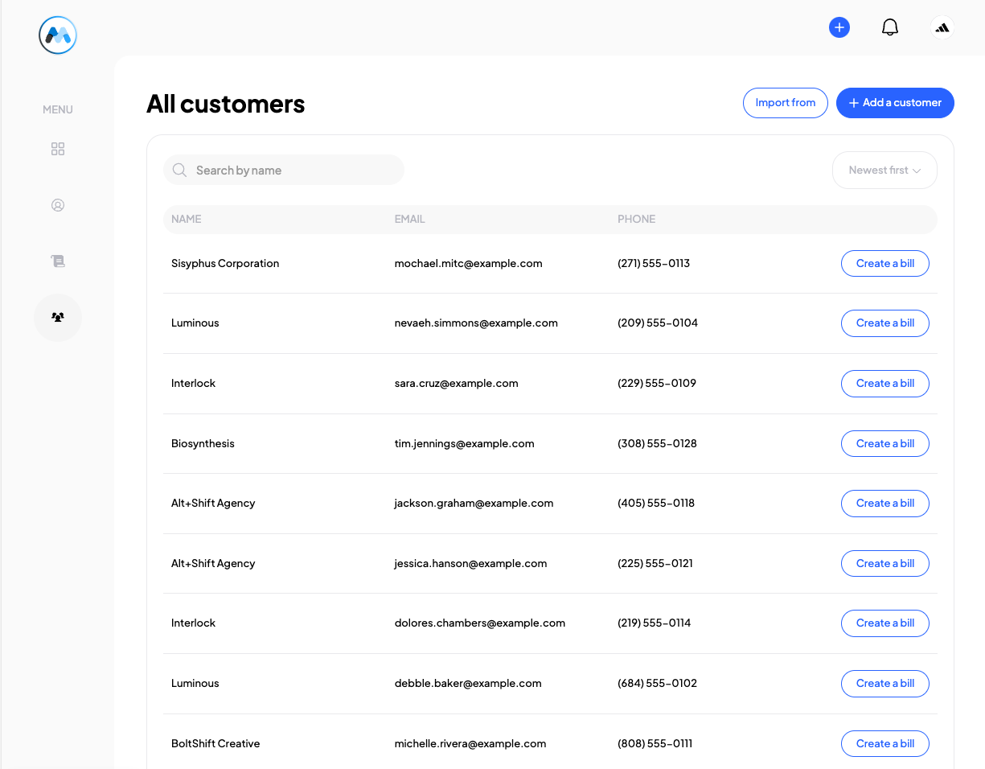
Task: Click email michelle.rivera@example.com
Action: click(470, 744)
